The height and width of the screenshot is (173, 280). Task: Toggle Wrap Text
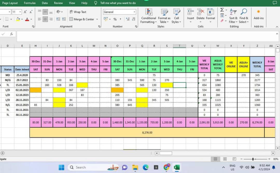(78, 12)
